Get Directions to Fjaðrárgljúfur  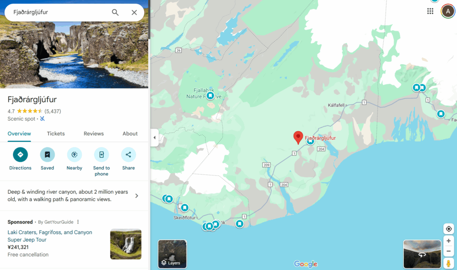coord(21,159)
